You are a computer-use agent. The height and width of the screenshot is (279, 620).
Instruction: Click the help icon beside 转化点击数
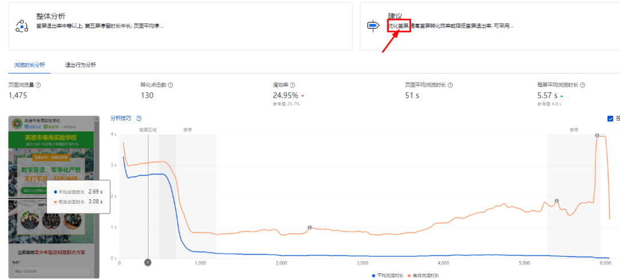point(170,85)
